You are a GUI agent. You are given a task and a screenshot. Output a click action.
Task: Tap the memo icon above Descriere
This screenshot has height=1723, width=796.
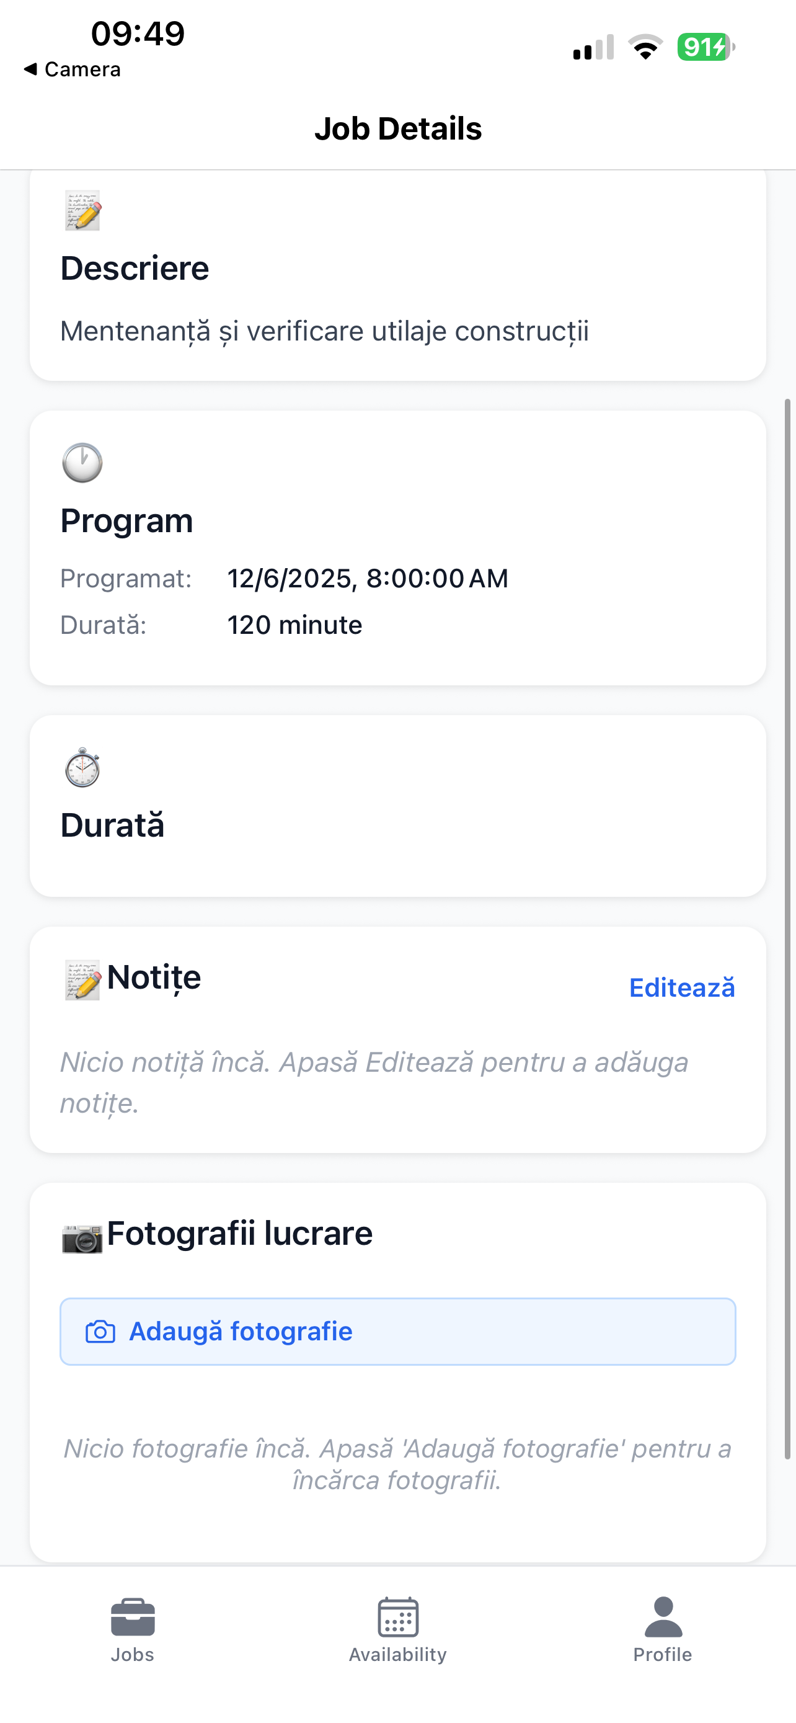pyautogui.click(x=82, y=211)
